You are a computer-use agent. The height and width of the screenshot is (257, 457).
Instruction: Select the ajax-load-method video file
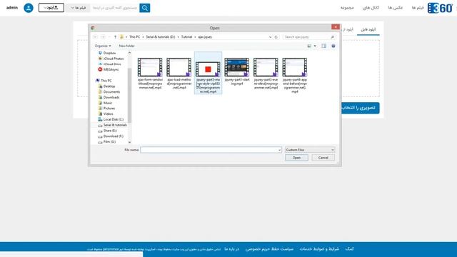[179, 74]
